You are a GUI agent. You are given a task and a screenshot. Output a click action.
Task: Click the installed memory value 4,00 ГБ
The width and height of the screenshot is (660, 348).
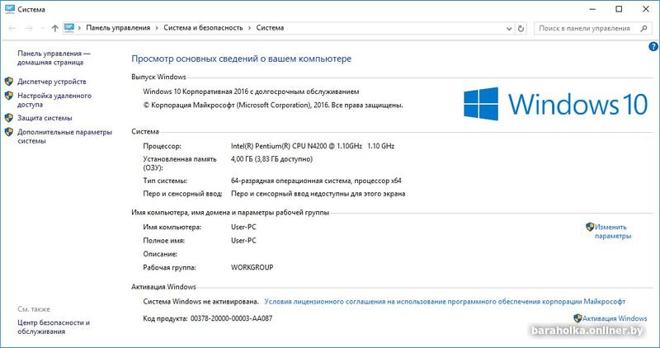(271, 159)
